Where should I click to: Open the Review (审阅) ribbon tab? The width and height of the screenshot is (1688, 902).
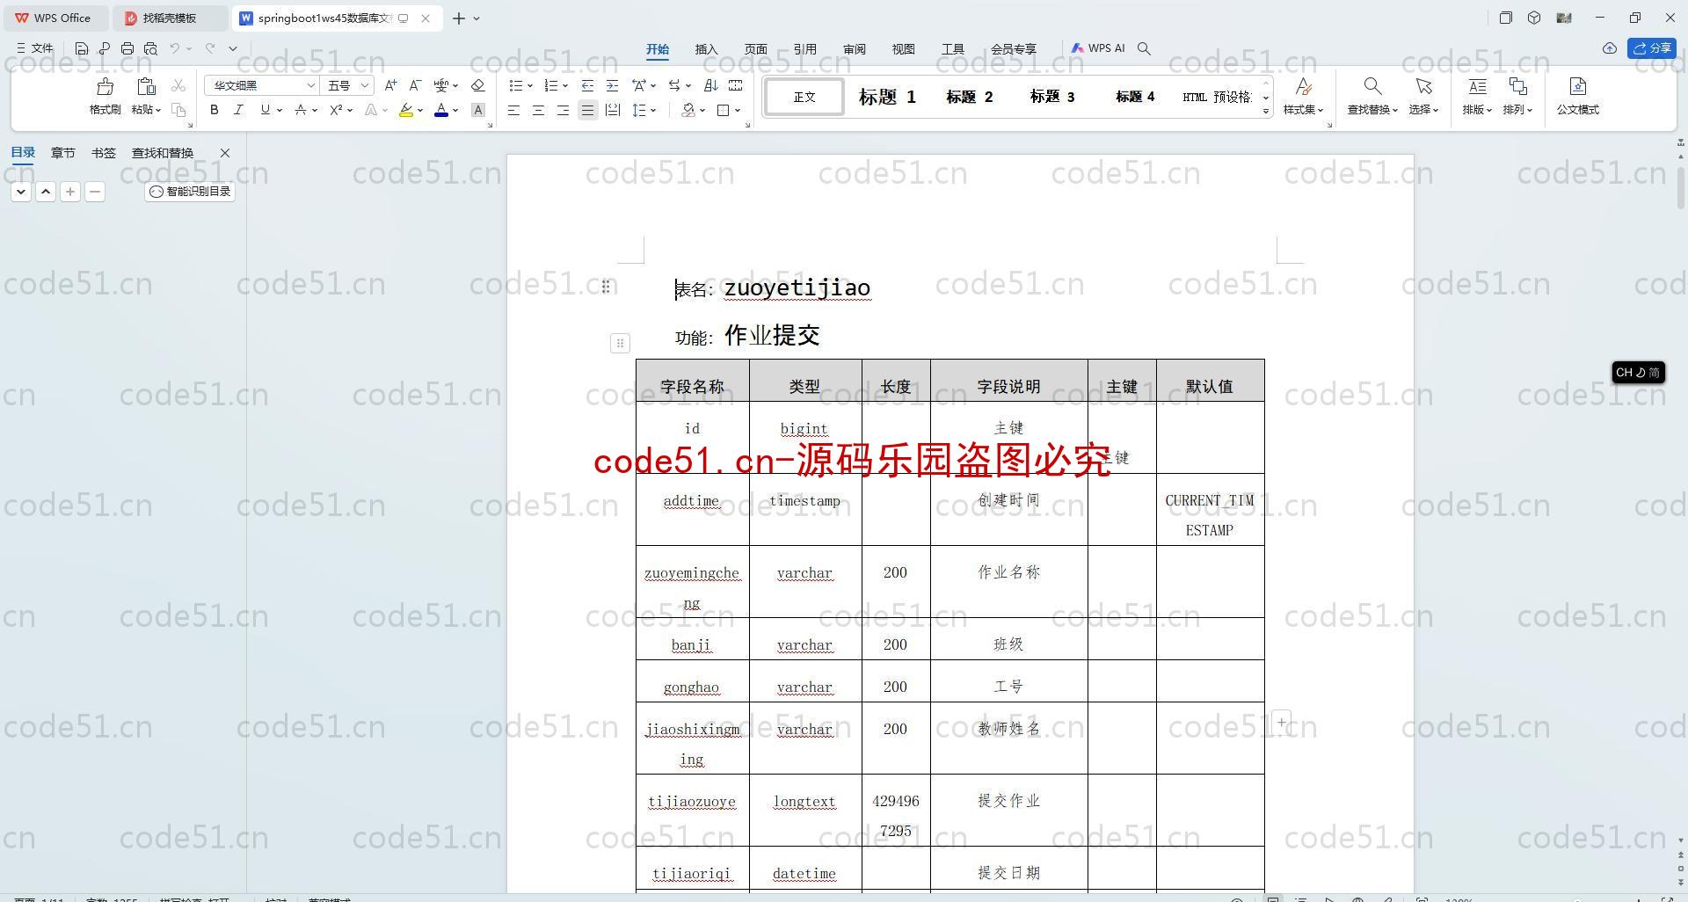coord(854,49)
